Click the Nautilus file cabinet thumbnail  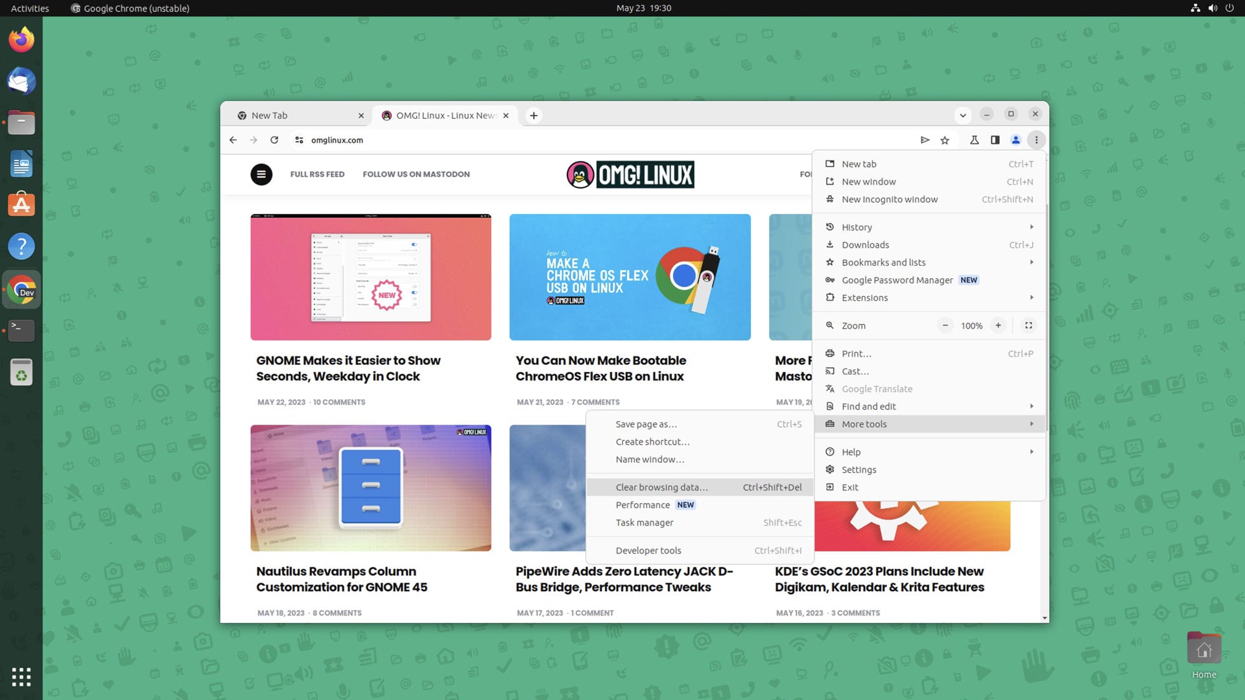(371, 488)
